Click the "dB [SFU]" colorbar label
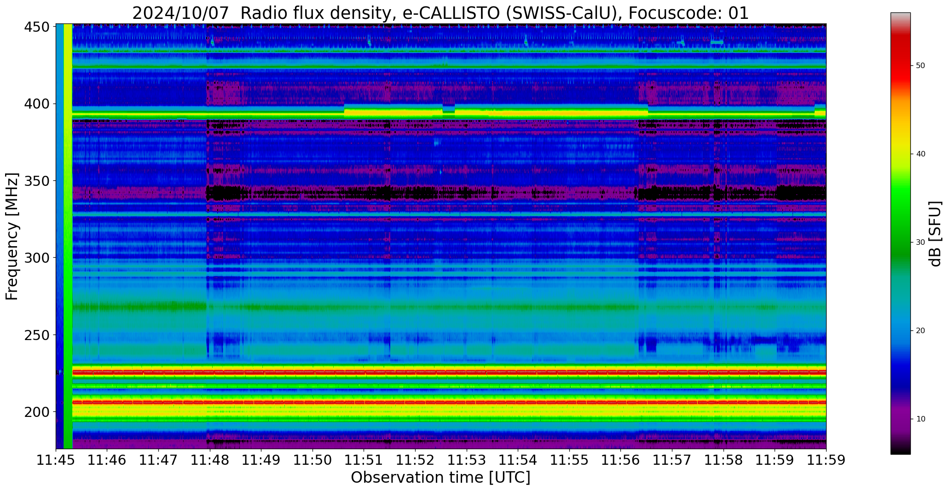 point(935,233)
